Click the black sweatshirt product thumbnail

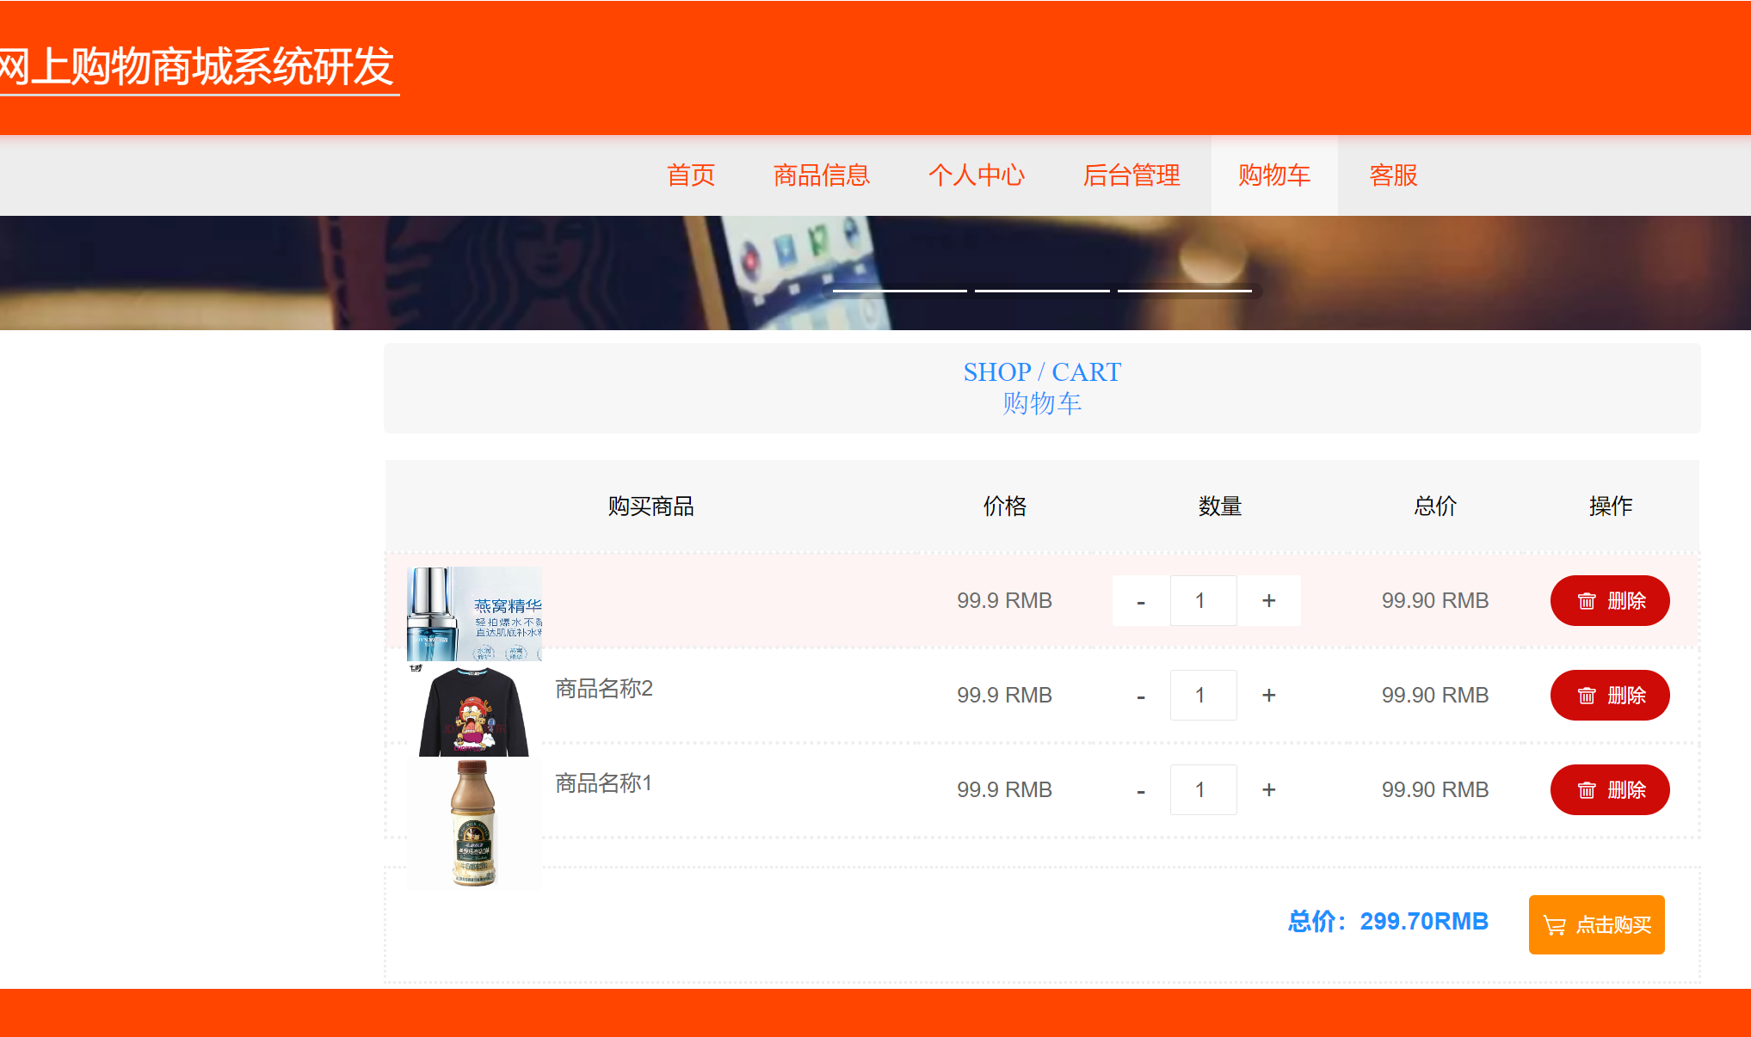(474, 710)
